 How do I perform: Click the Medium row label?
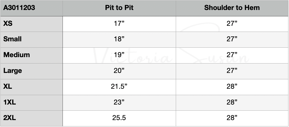17,55
